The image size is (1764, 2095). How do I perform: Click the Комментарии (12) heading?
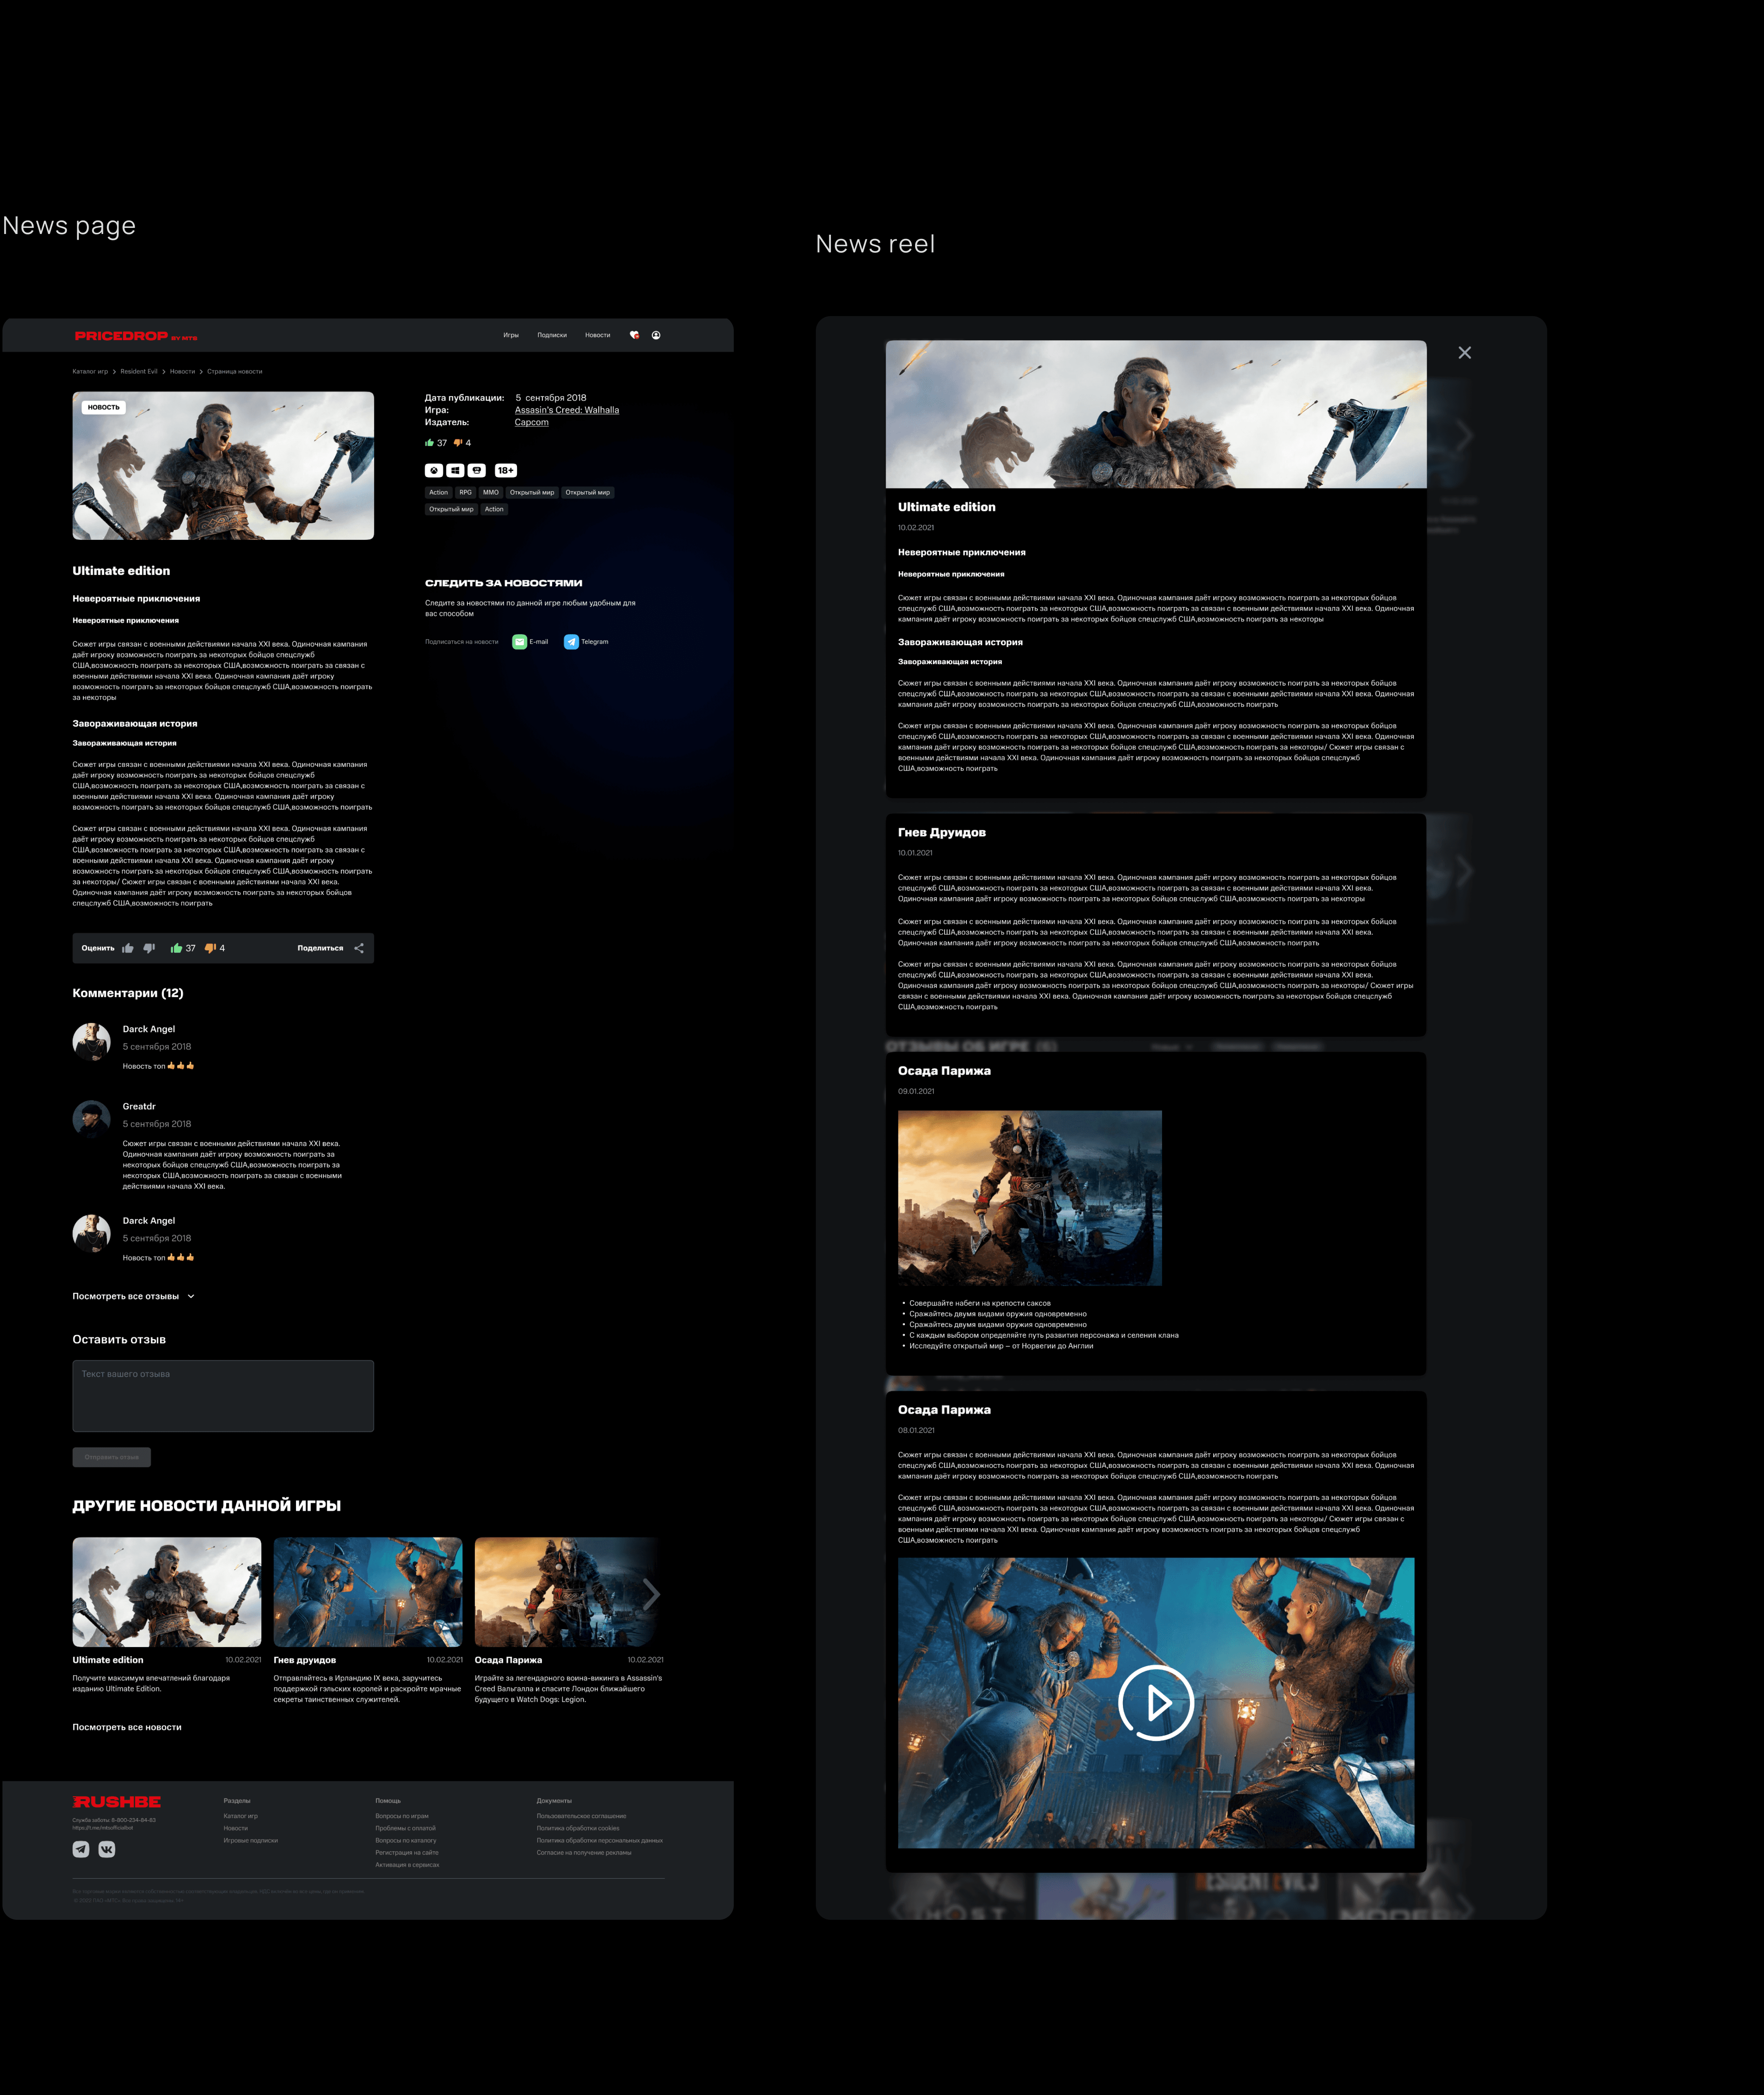128,993
